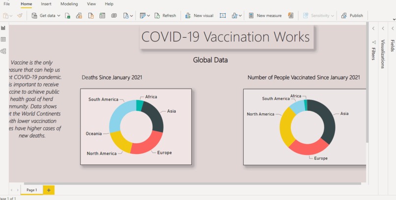Image resolution: width=396 pixels, height=200 pixels.
Task: Add a new page with plus button
Action: 49,190
